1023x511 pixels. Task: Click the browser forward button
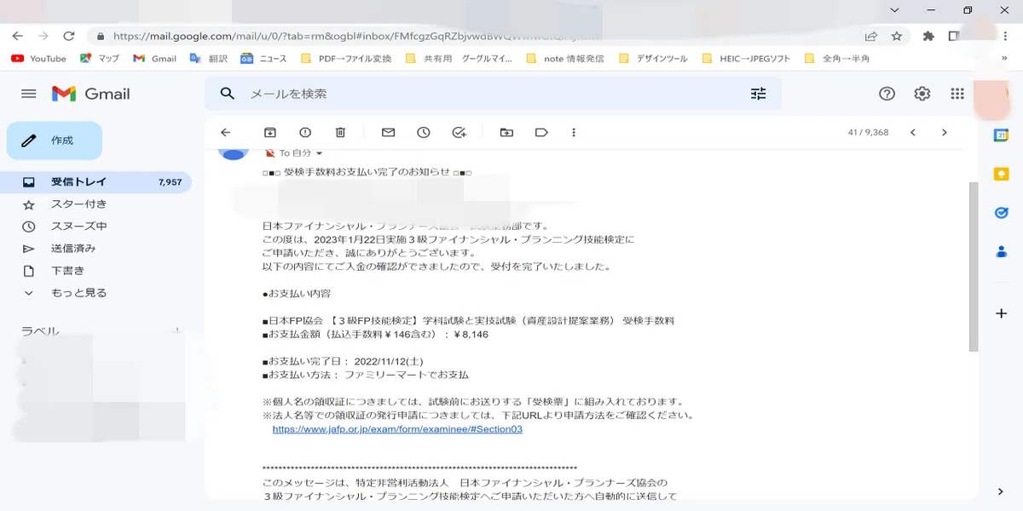(x=43, y=37)
